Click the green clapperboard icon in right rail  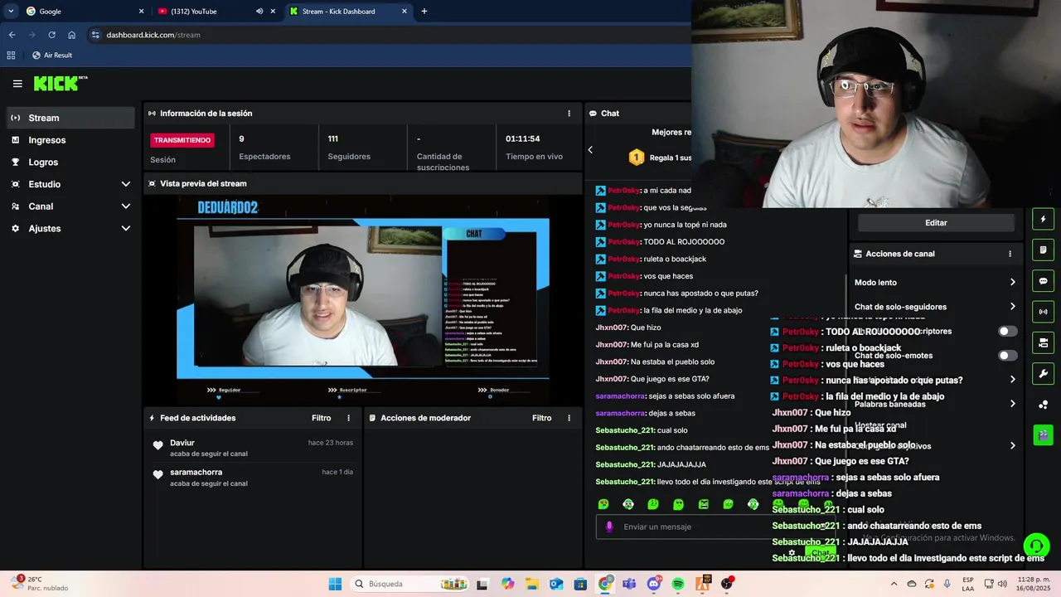tap(1043, 434)
